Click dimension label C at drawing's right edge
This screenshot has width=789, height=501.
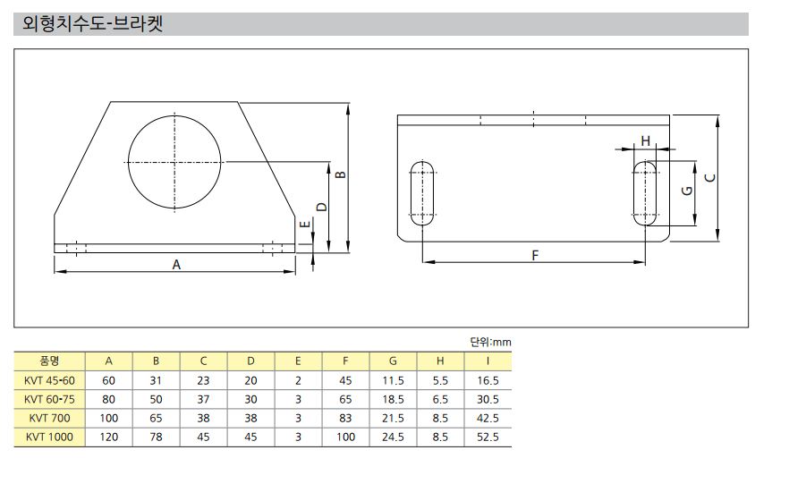tap(710, 177)
